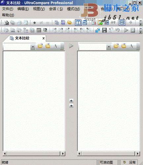Open the right pane file path dropdown arrow
This screenshot has height=165, width=143.
click(x=109, y=47)
